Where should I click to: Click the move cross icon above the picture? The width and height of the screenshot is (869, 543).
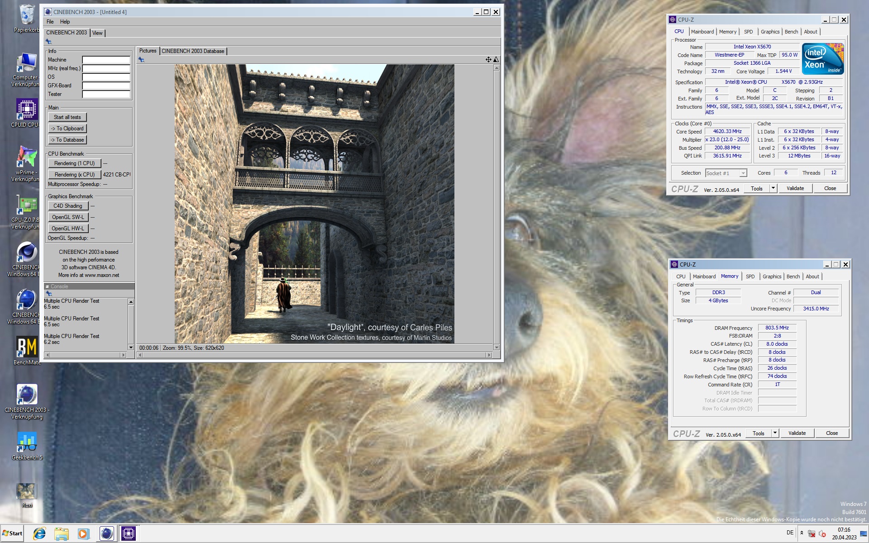[x=488, y=59]
